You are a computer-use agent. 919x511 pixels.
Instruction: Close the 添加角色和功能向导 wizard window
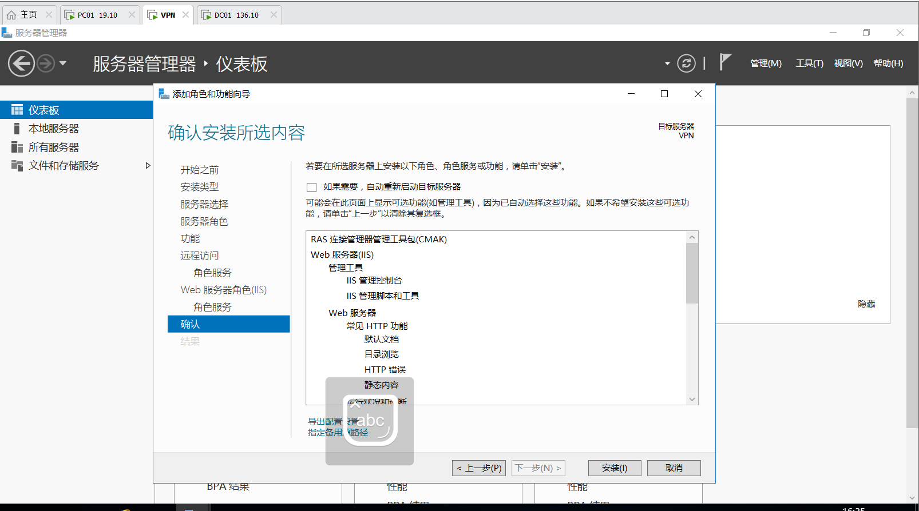tap(698, 94)
